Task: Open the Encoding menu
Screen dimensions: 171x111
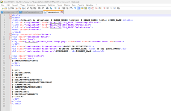Action: 31,5
